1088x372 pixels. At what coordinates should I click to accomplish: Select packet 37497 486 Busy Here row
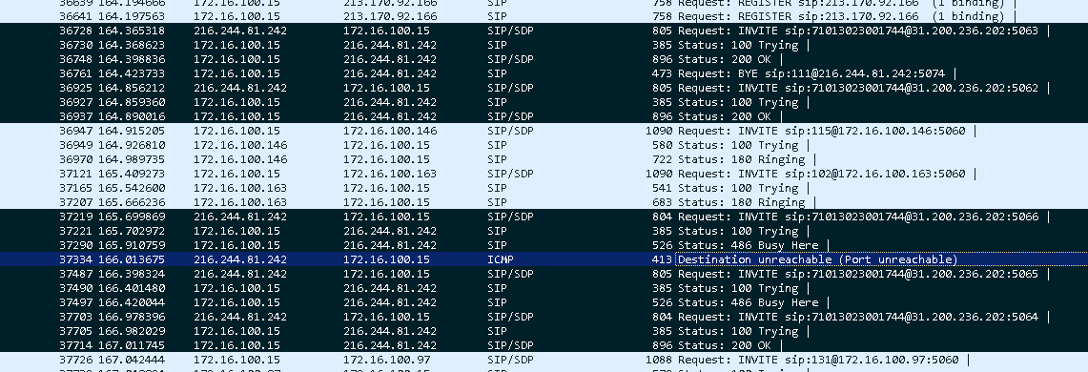point(544,302)
